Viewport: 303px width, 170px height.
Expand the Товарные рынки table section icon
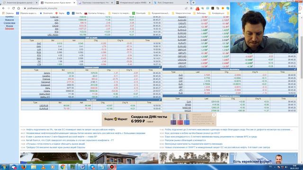pyautogui.click(x=160, y=67)
